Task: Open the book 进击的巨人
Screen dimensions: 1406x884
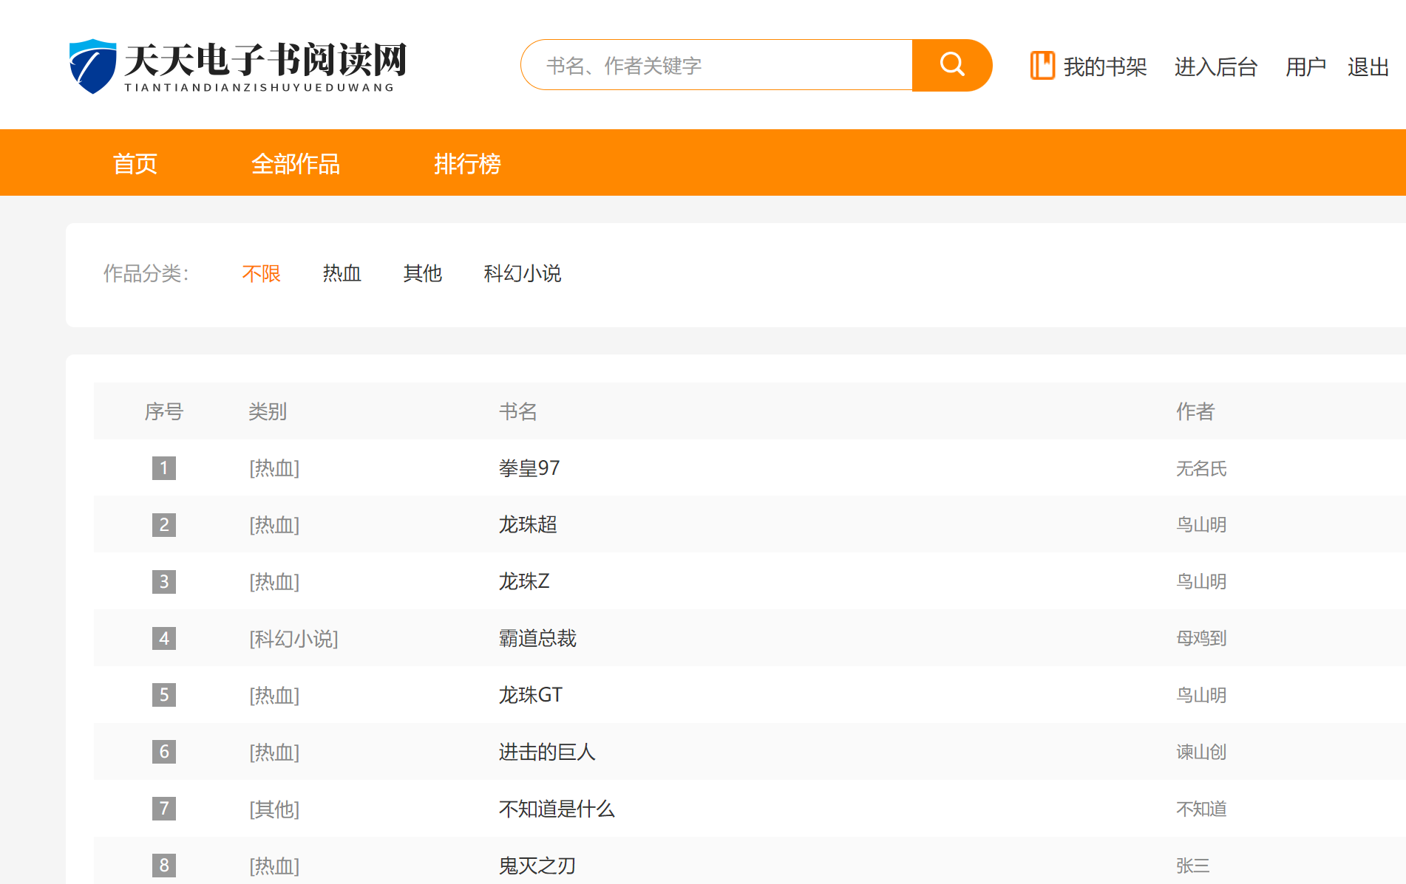Action: [546, 752]
